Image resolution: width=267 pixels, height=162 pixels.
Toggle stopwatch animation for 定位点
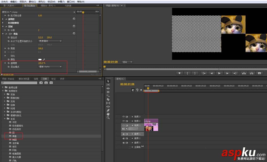(9, 38)
